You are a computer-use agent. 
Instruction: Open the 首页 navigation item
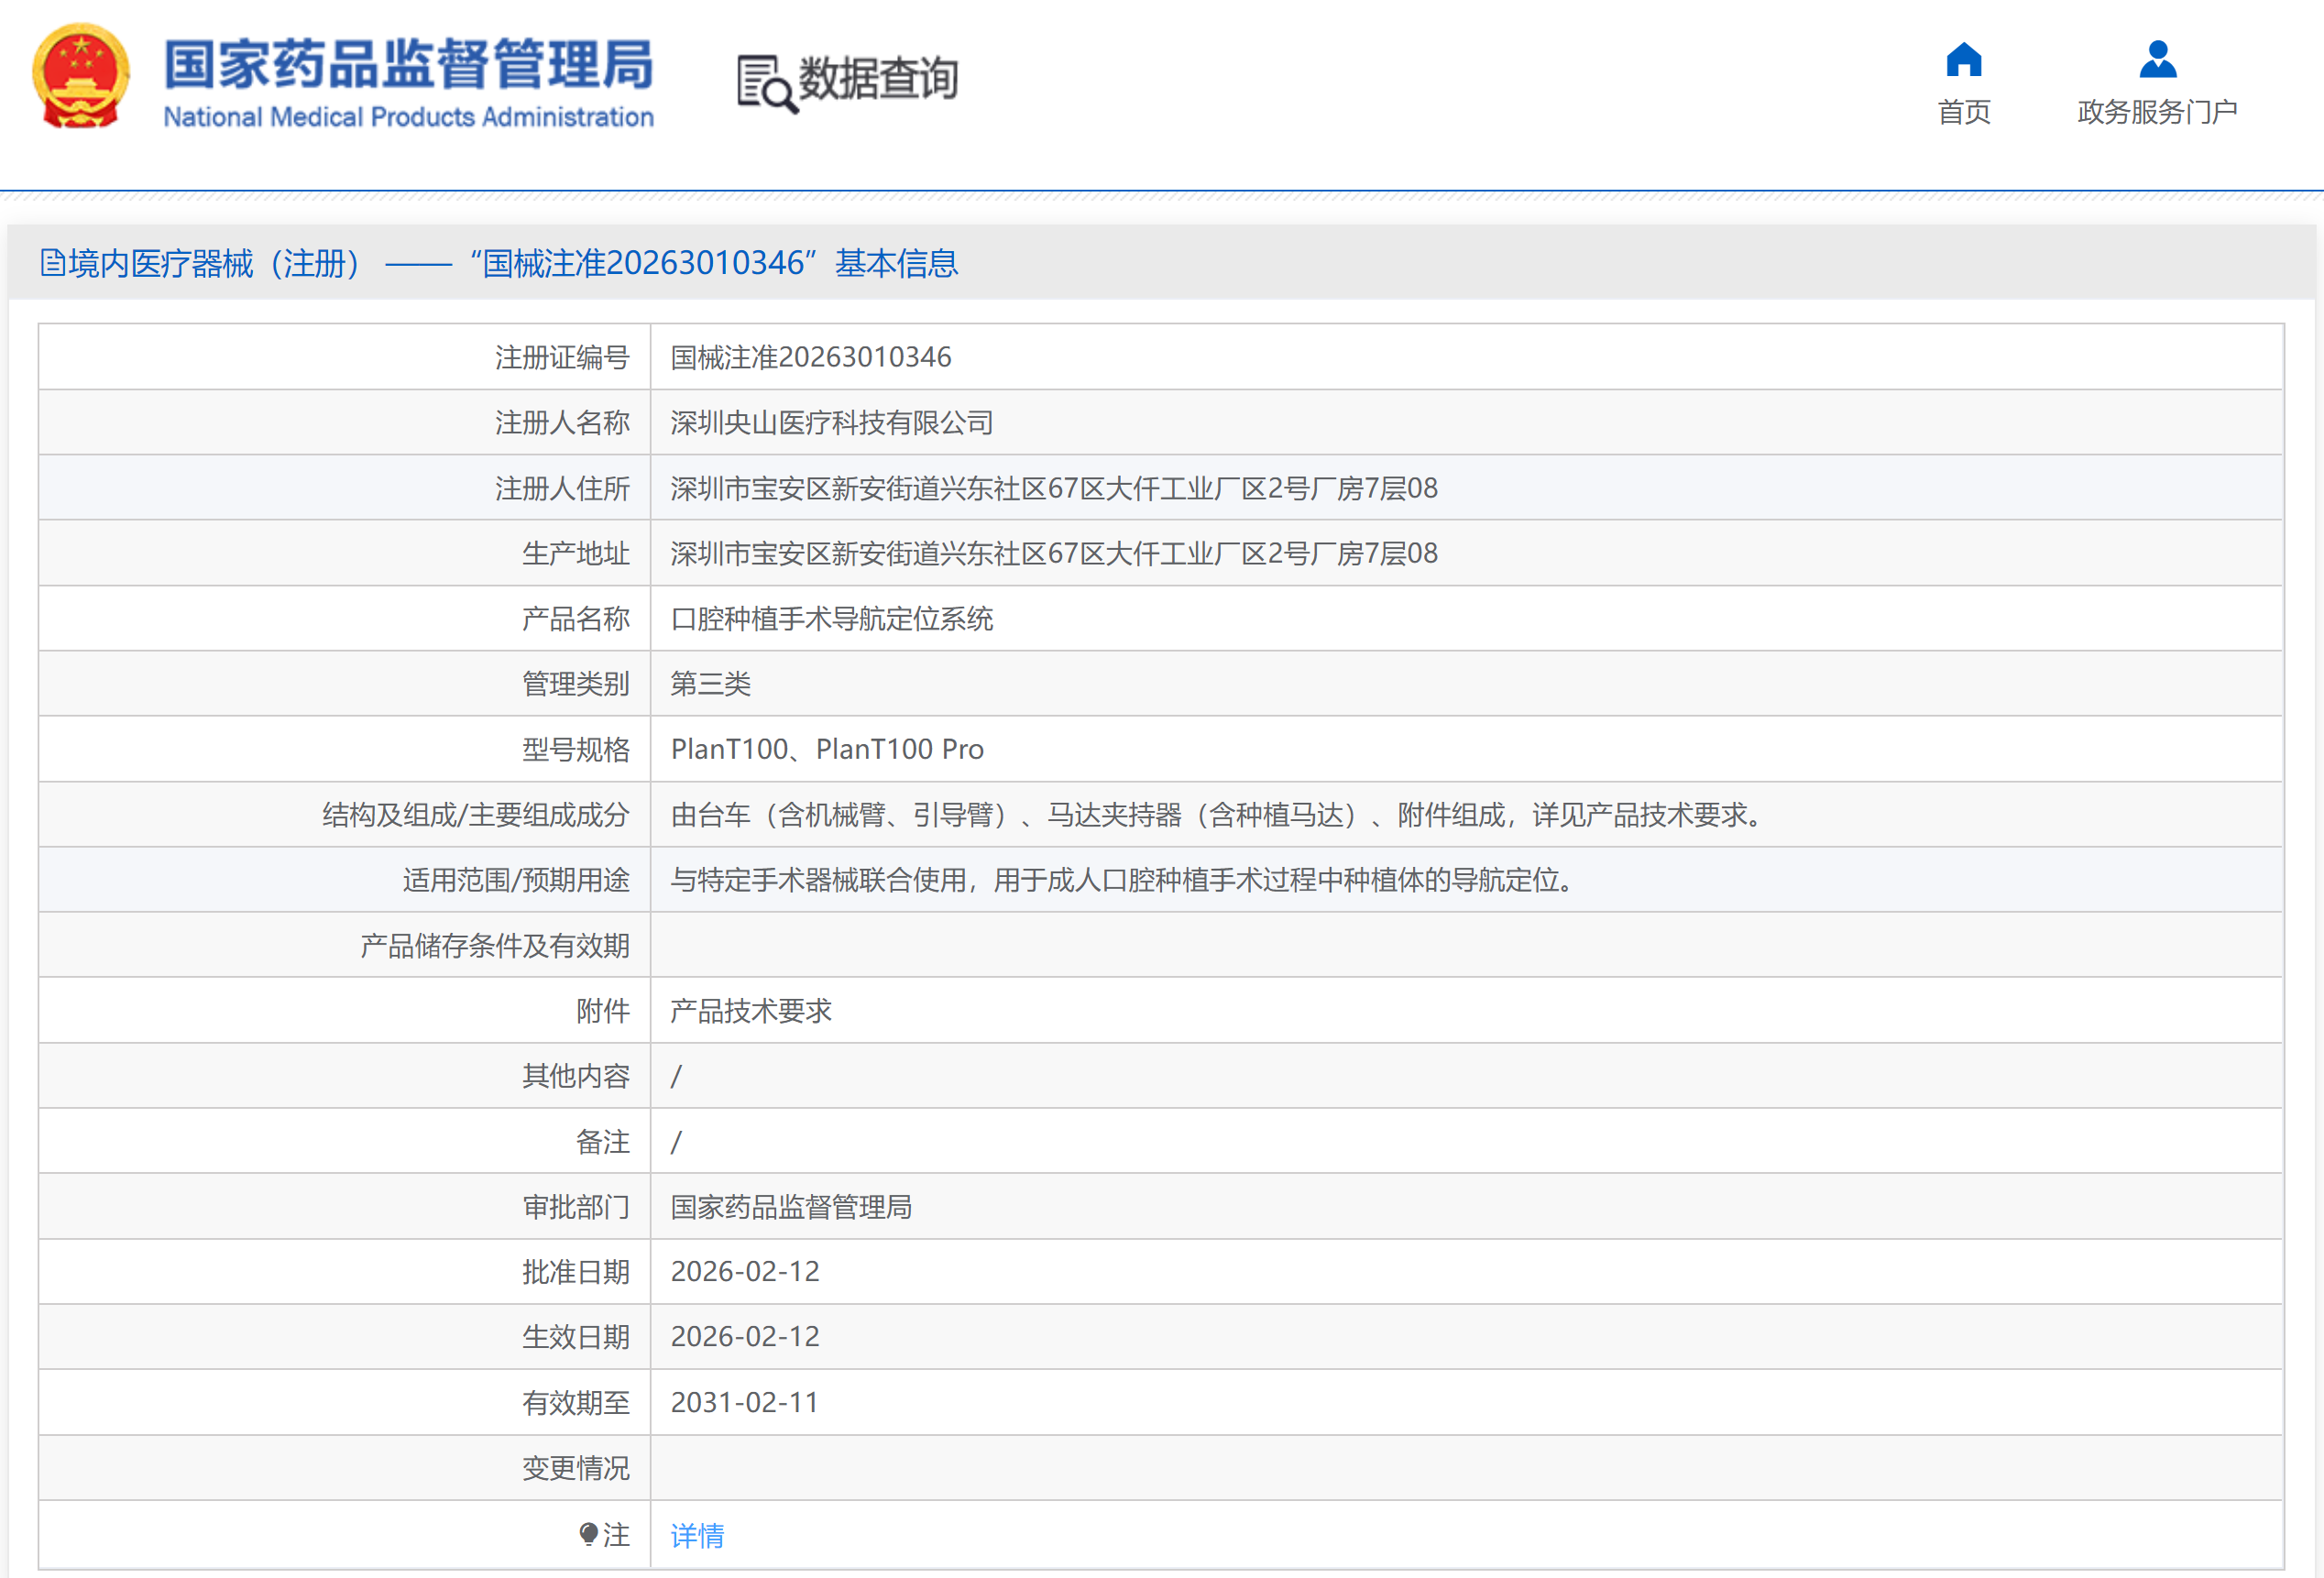pos(1963,112)
